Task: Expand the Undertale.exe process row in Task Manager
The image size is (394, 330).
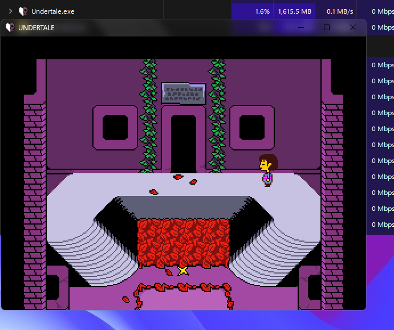Action: [10, 11]
